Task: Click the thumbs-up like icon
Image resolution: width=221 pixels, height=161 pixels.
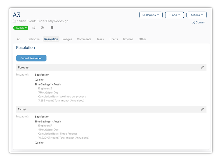Action: coord(34,28)
